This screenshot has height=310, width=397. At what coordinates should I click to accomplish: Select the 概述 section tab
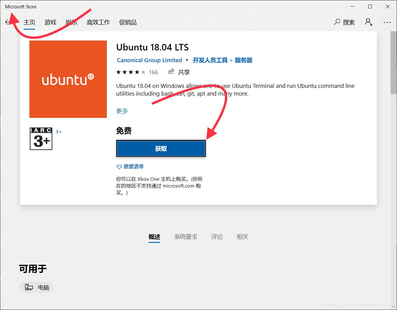[x=154, y=237]
